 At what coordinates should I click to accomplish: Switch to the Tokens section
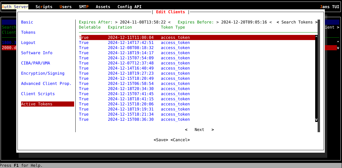point(28,33)
